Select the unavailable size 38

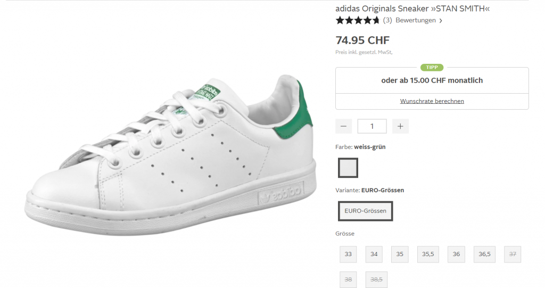pyautogui.click(x=348, y=279)
